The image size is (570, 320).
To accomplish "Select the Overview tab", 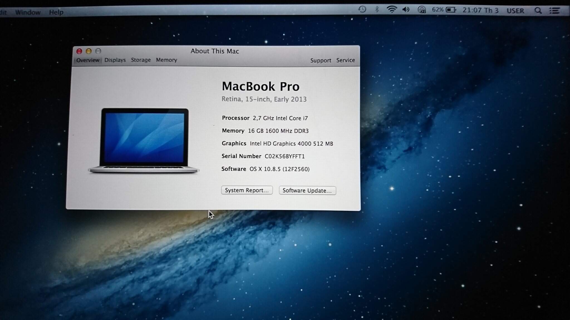I will pyautogui.click(x=88, y=60).
